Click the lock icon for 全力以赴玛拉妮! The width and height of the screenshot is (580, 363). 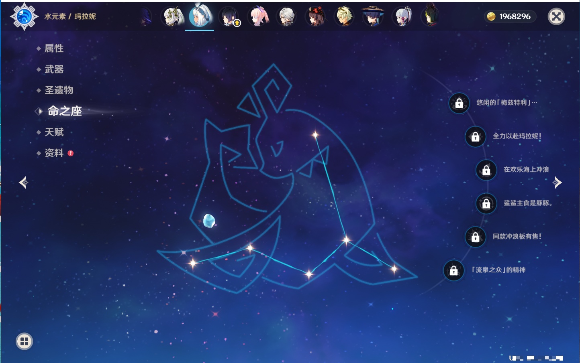pos(475,136)
